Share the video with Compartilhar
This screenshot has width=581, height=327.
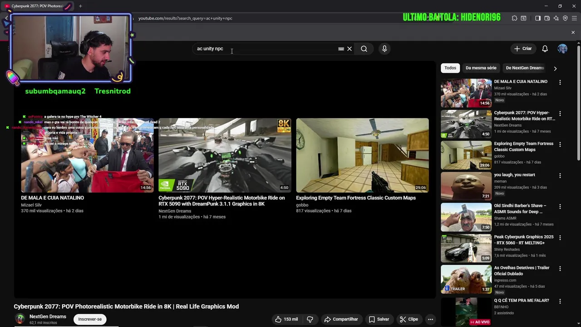pos(341,319)
